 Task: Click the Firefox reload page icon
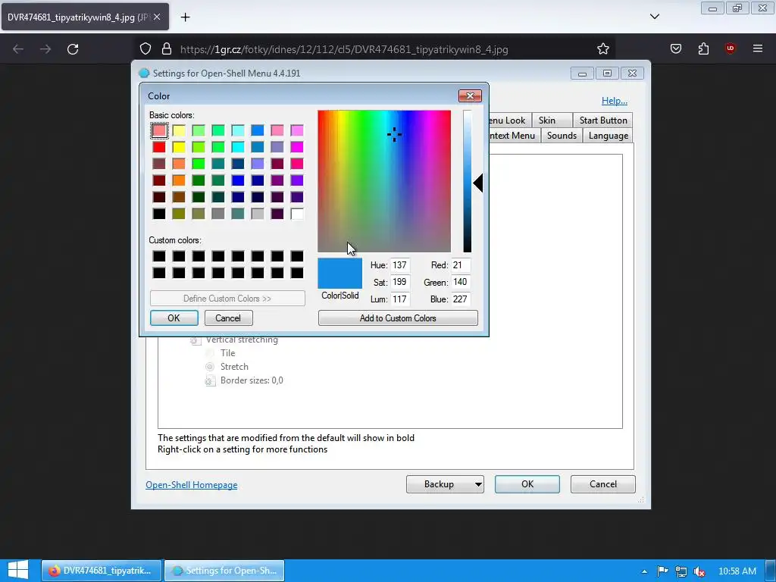73,49
